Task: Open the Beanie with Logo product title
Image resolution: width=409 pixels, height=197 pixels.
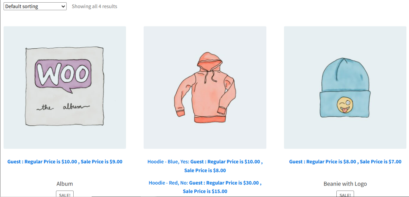Action: tap(345, 184)
